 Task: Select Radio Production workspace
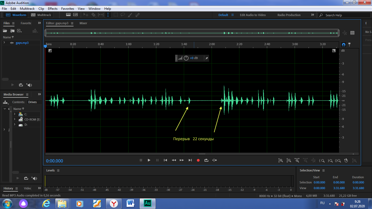tap(289, 15)
